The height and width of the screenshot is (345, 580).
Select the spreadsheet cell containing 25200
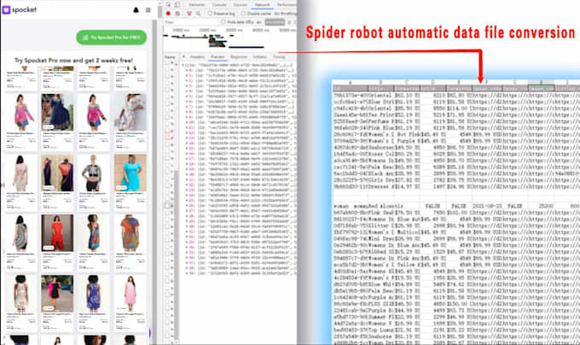tap(542, 206)
